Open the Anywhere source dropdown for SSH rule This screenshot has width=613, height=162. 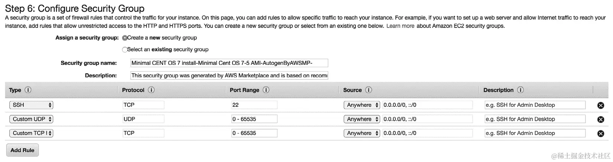click(x=362, y=105)
